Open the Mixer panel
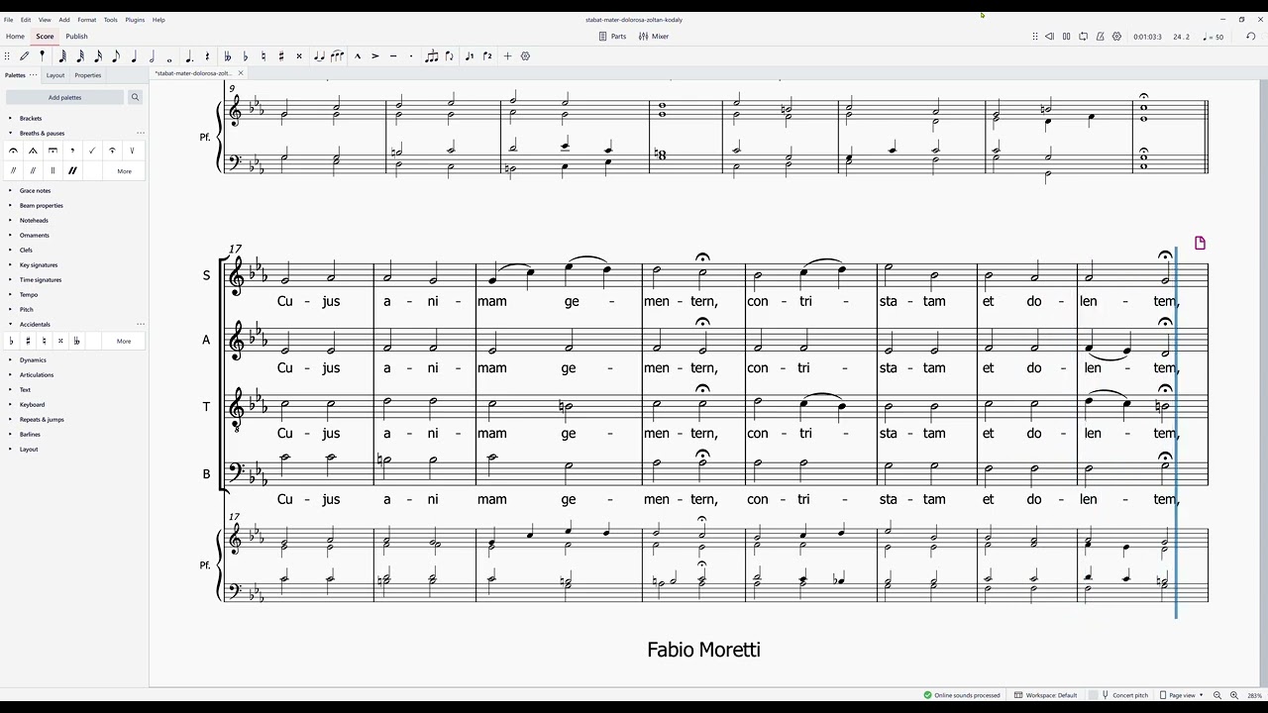The image size is (1268, 713). pyautogui.click(x=654, y=37)
